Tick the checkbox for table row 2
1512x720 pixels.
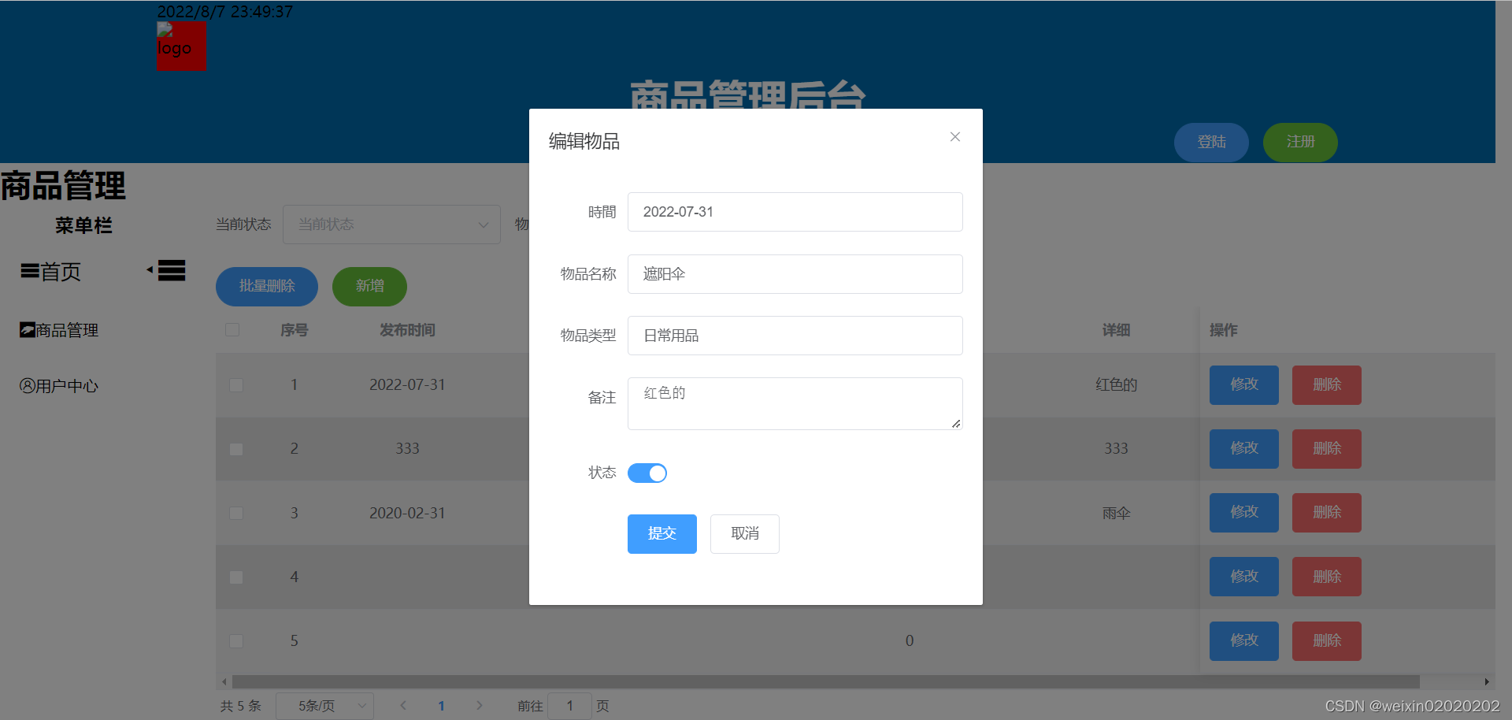tap(235, 449)
